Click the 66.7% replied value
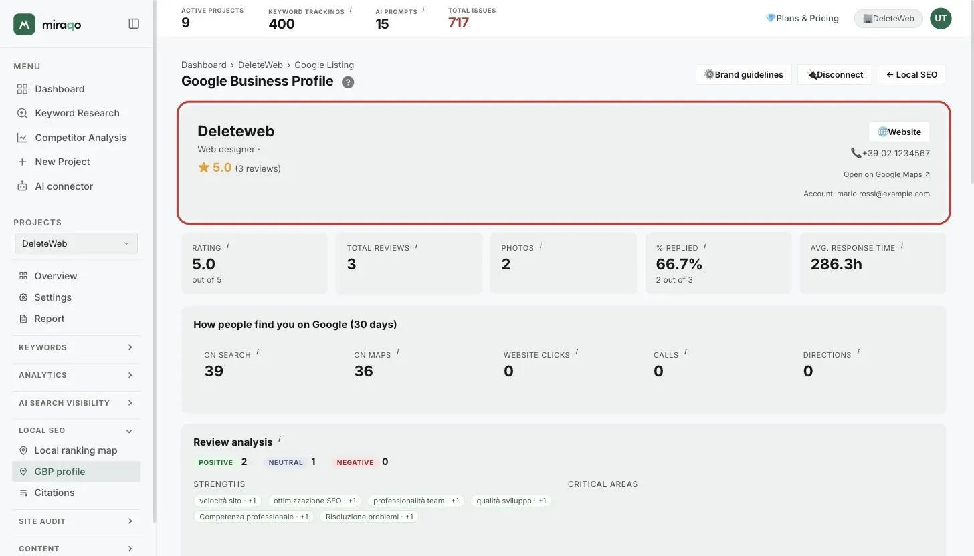Screen dimensions: 974x556 pyautogui.click(x=679, y=264)
